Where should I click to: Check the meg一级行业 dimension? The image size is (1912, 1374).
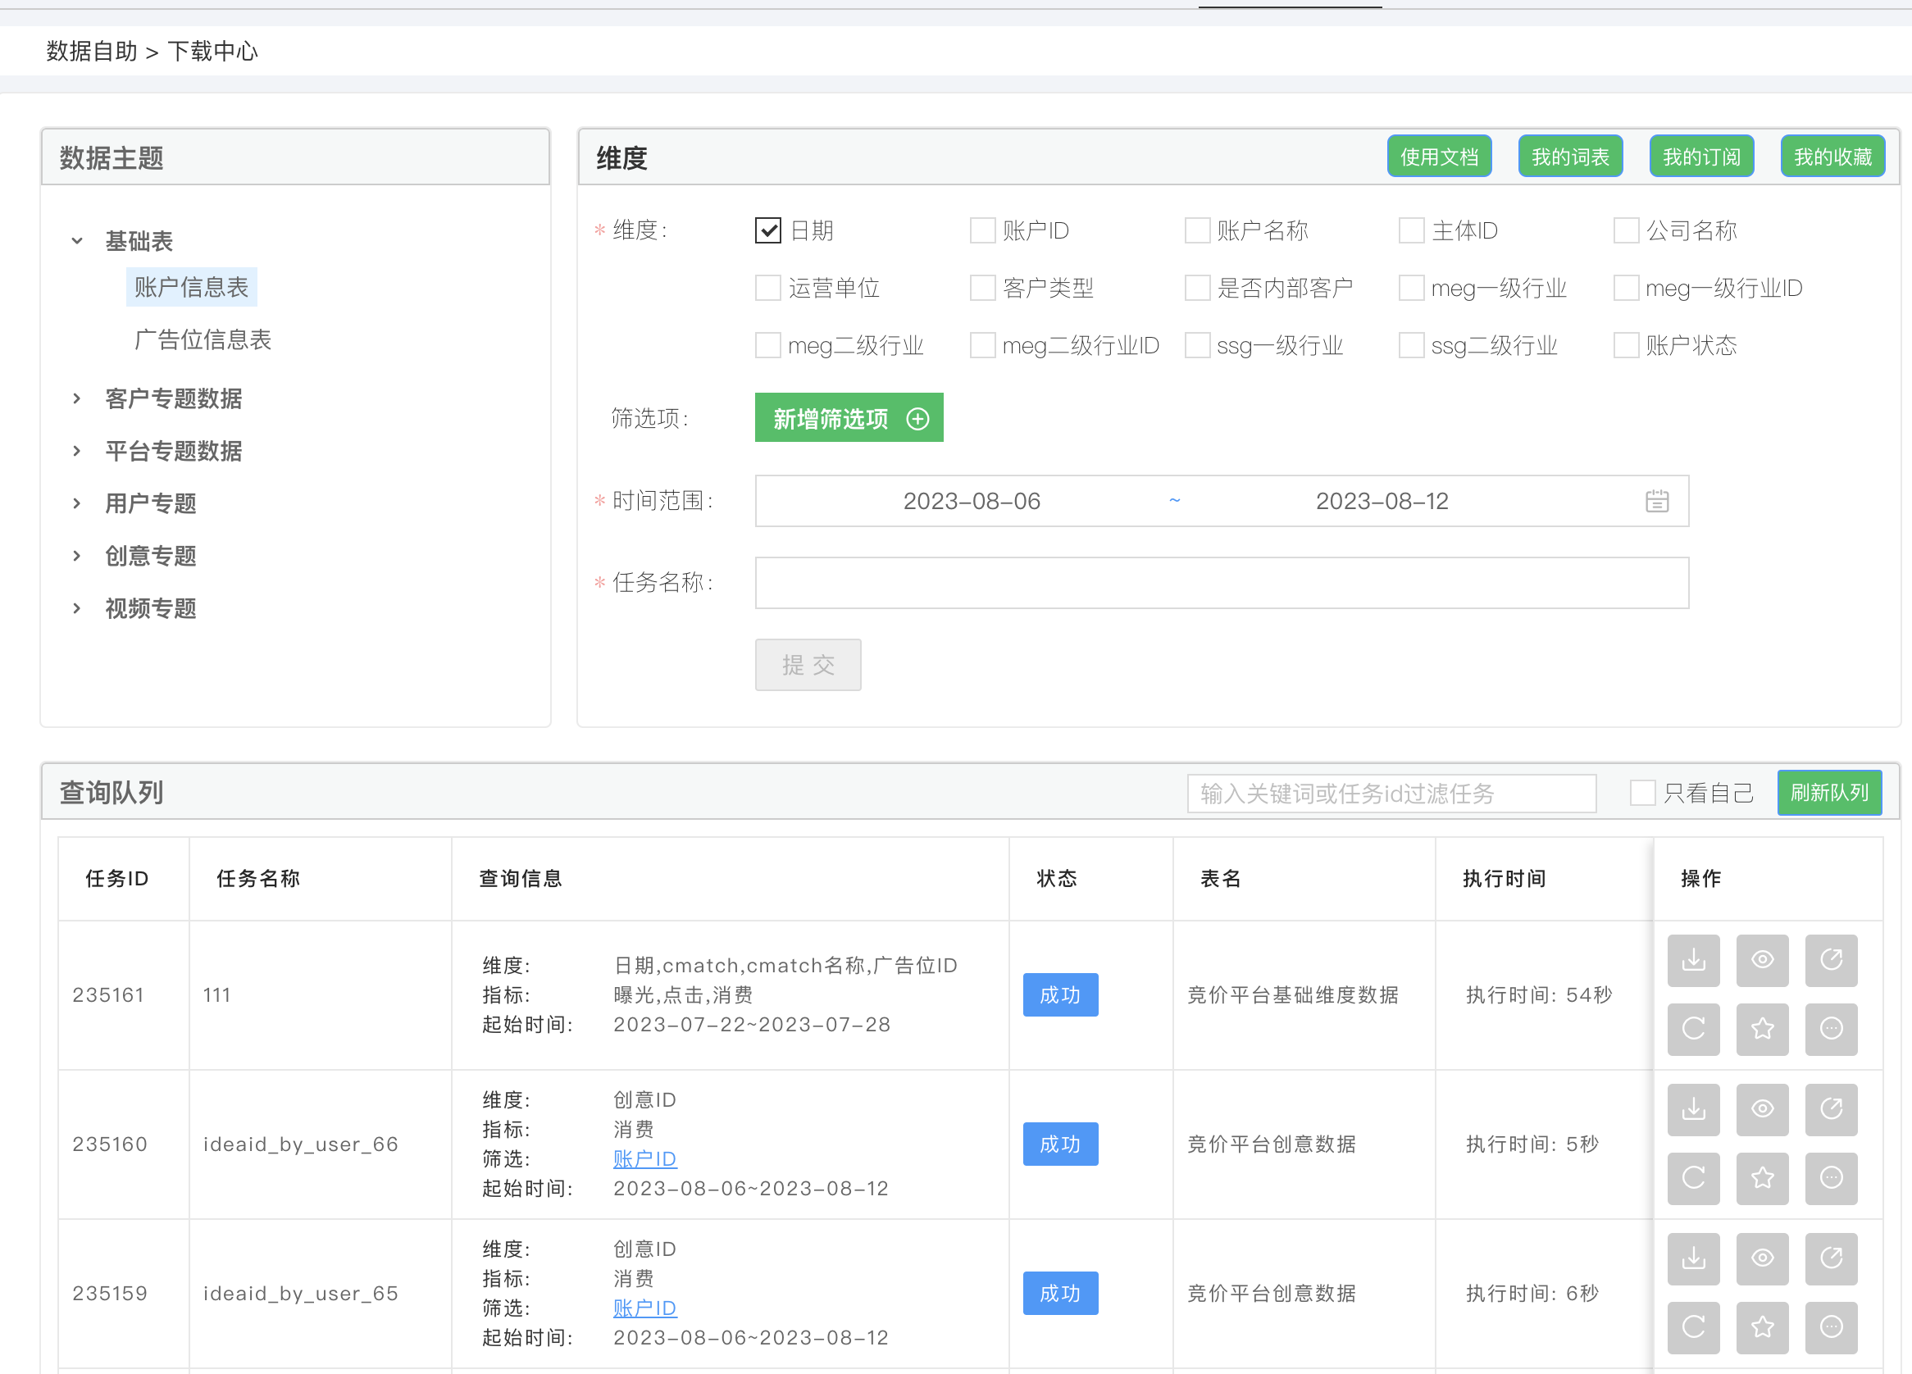click(1411, 288)
